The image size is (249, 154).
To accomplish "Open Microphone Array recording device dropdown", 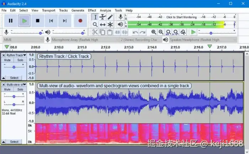I will coord(85,40).
